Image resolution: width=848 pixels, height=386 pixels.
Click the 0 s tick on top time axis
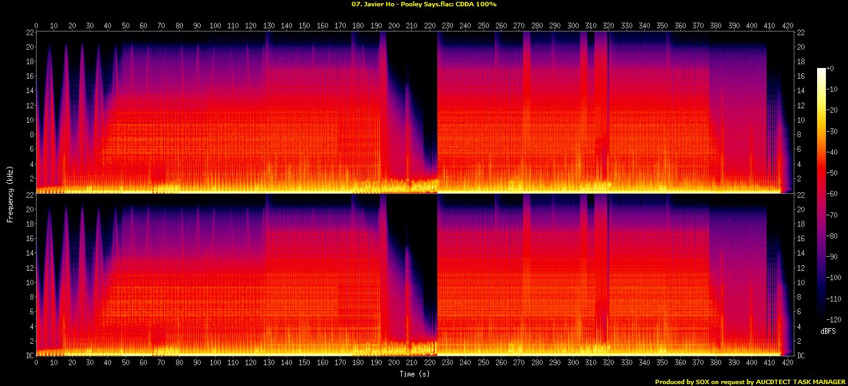coord(36,26)
